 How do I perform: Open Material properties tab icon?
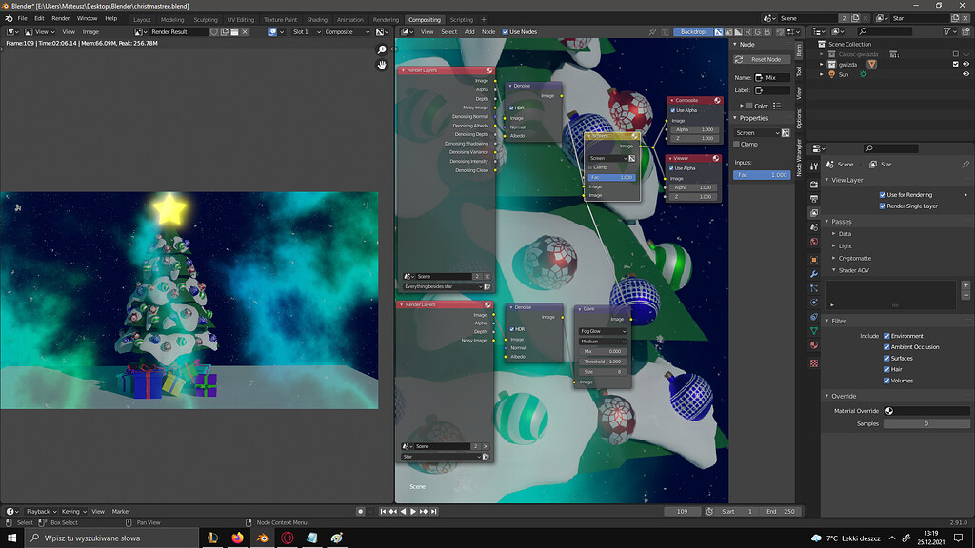(x=814, y=345)
